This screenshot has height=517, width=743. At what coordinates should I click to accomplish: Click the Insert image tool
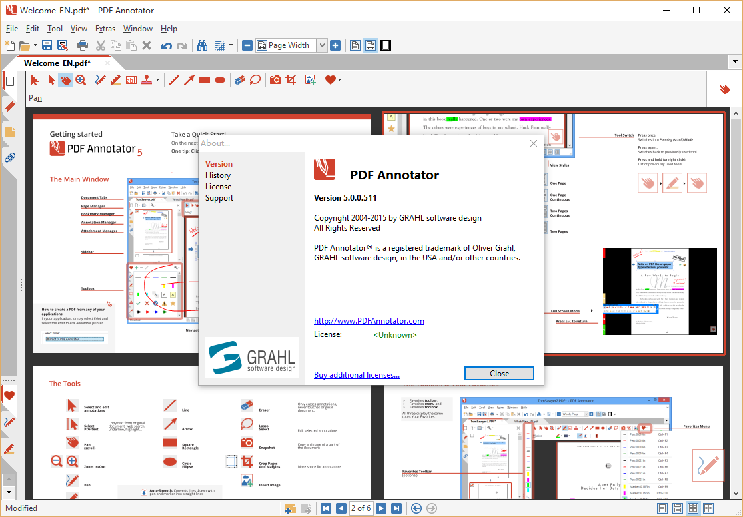coord(311,80)
